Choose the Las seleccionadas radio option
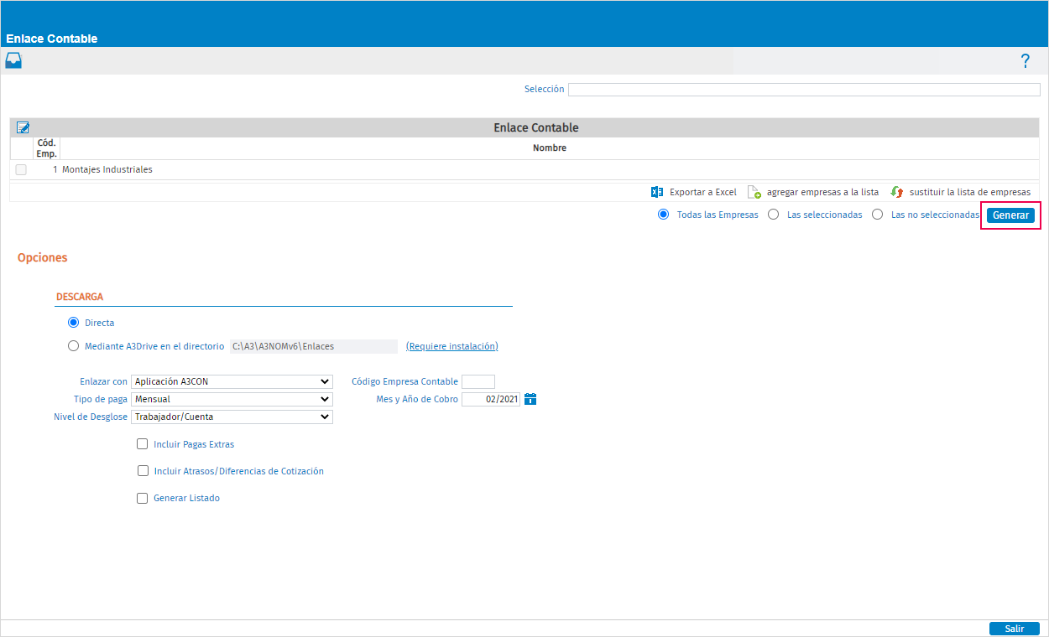This screenshot has height=637, width=1049. (x=774, y=215)
